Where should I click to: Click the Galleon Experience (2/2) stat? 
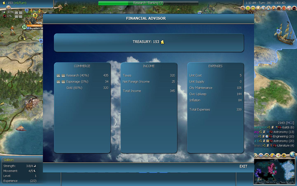coord(20,181)
